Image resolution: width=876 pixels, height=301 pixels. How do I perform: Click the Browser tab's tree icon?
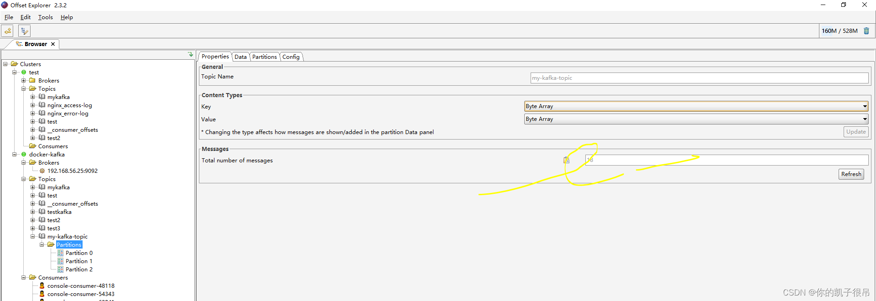[x=19, y=44]
